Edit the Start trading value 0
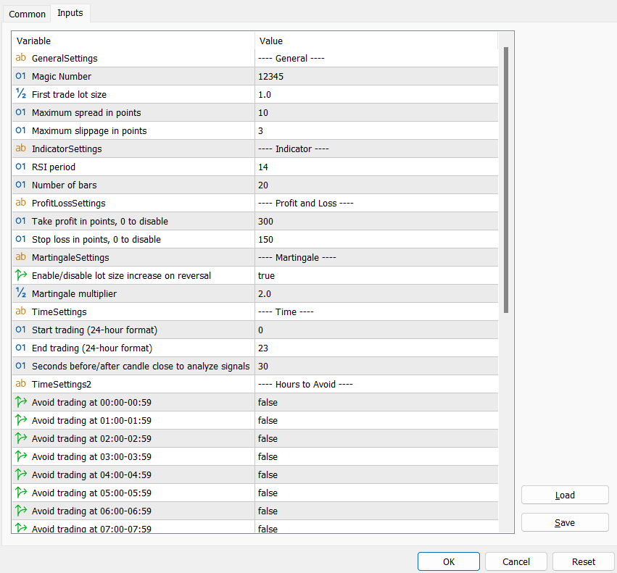Viewport: 617px width, 573px height. 376,330
